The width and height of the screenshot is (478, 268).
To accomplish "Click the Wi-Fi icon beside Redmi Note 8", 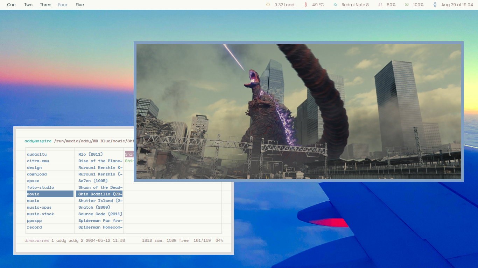I will click(335, 5).
